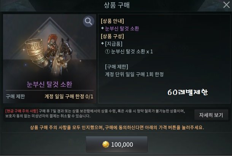Click the [상품 구성] section header
Screen dimensions: 232x157
pos(112,36)
